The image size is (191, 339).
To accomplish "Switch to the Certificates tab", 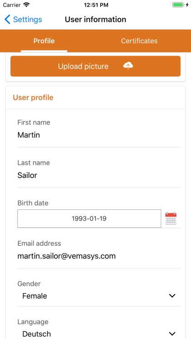I will click(x=139, y=41).
